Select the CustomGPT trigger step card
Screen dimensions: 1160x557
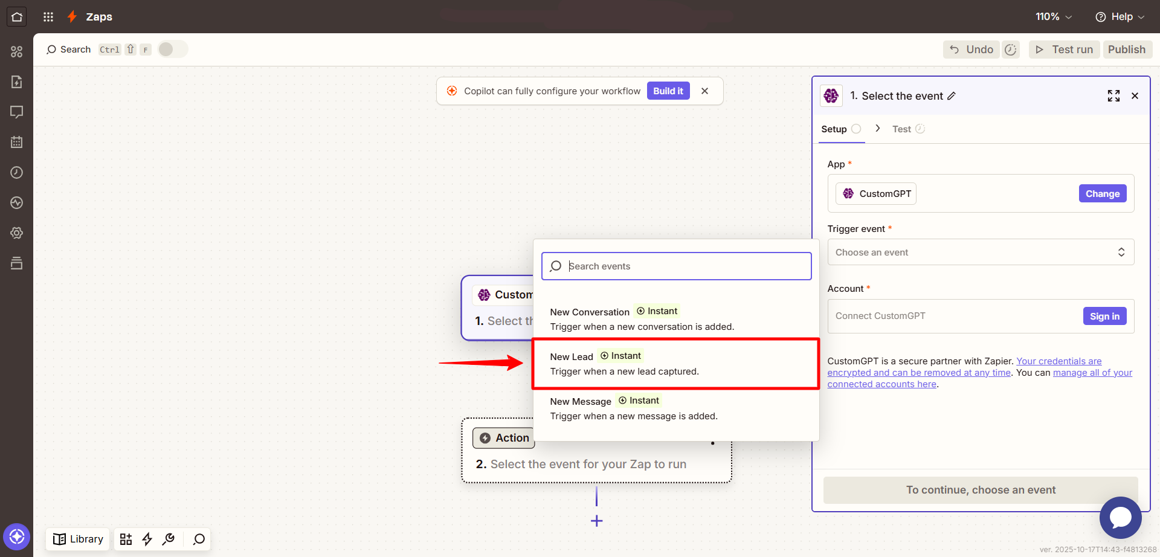[x=498, y=308]
